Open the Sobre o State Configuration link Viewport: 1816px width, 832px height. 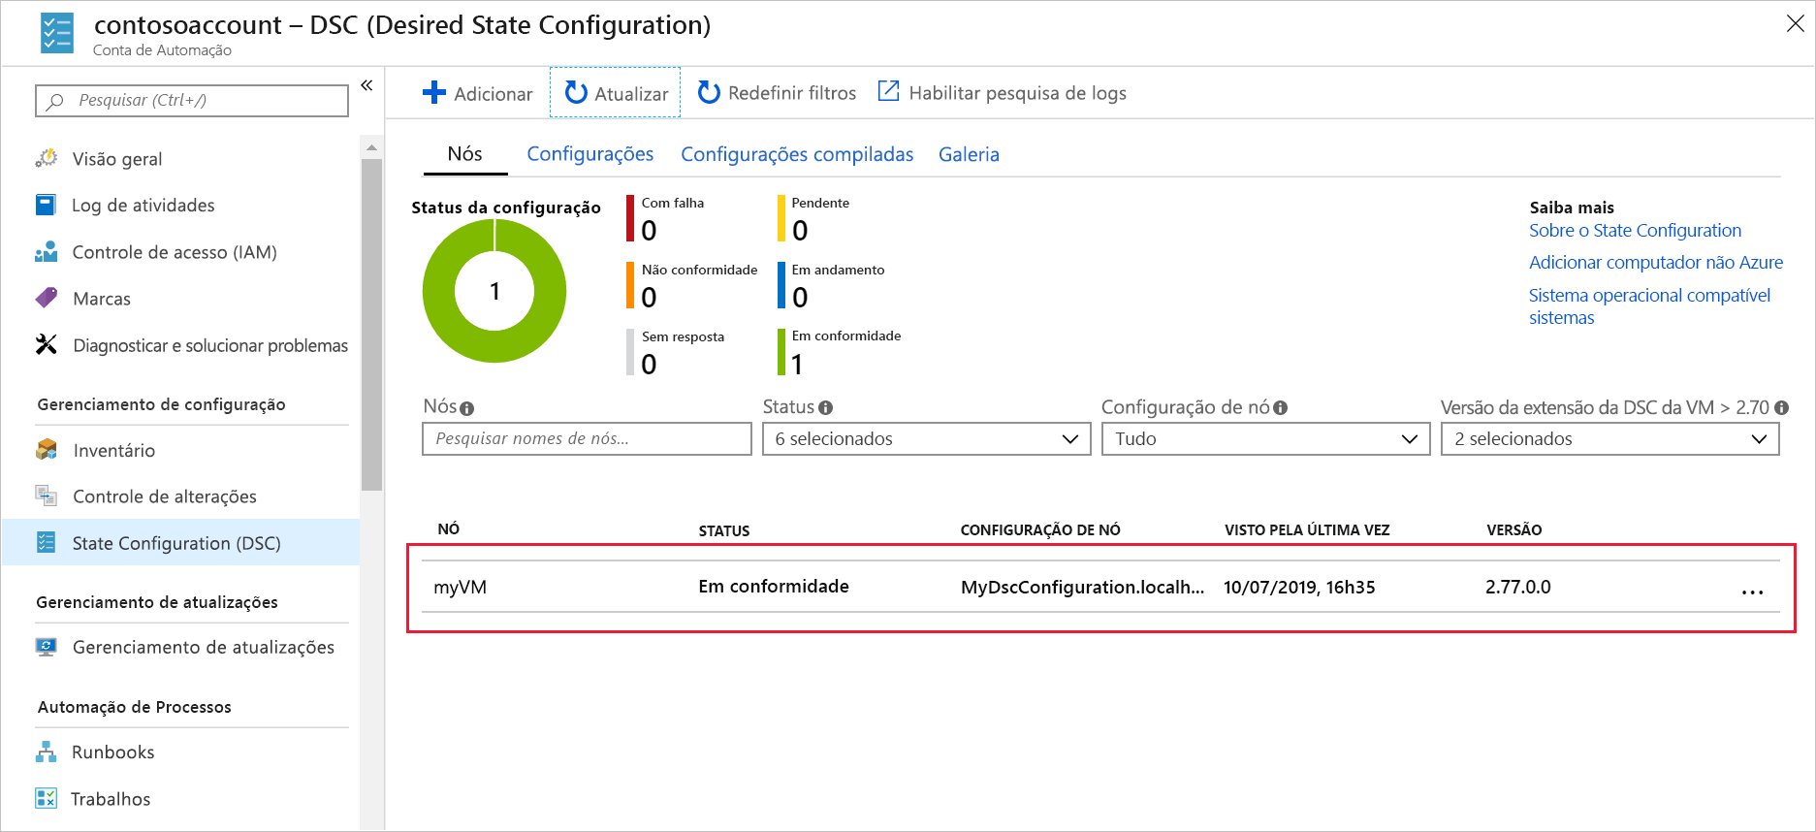pyautogui.click(x=1635, y=230)
